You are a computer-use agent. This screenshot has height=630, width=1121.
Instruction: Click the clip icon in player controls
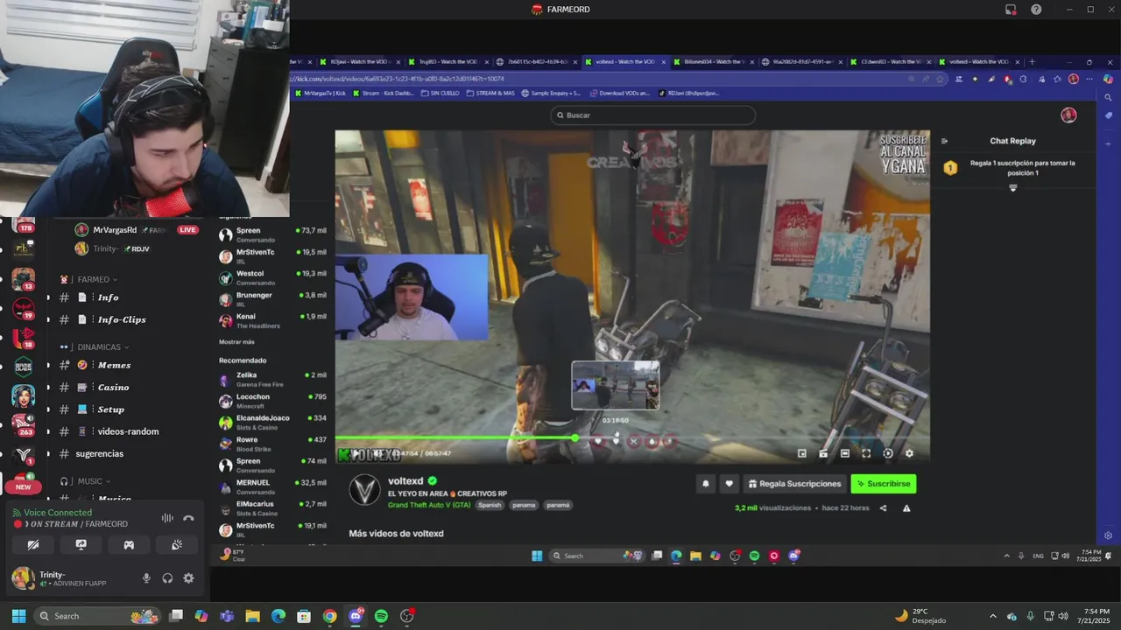[x=823, y=453]
